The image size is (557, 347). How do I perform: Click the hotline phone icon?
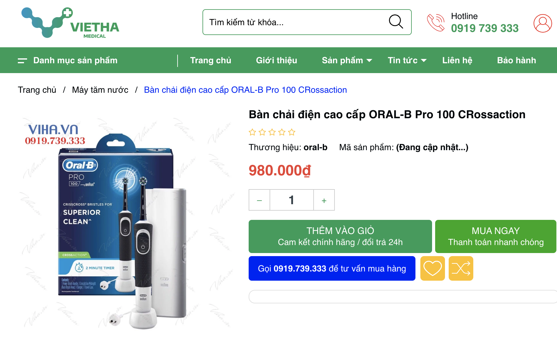coord(436,22)
